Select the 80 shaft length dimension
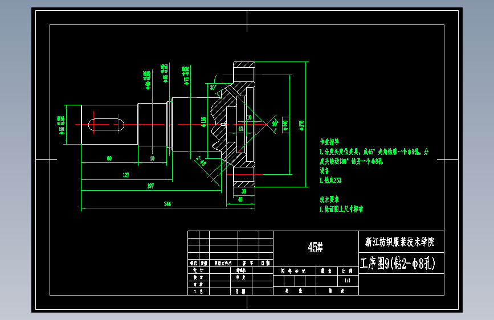Viewport: 494px width, 320px height. (x=109, y=158)
